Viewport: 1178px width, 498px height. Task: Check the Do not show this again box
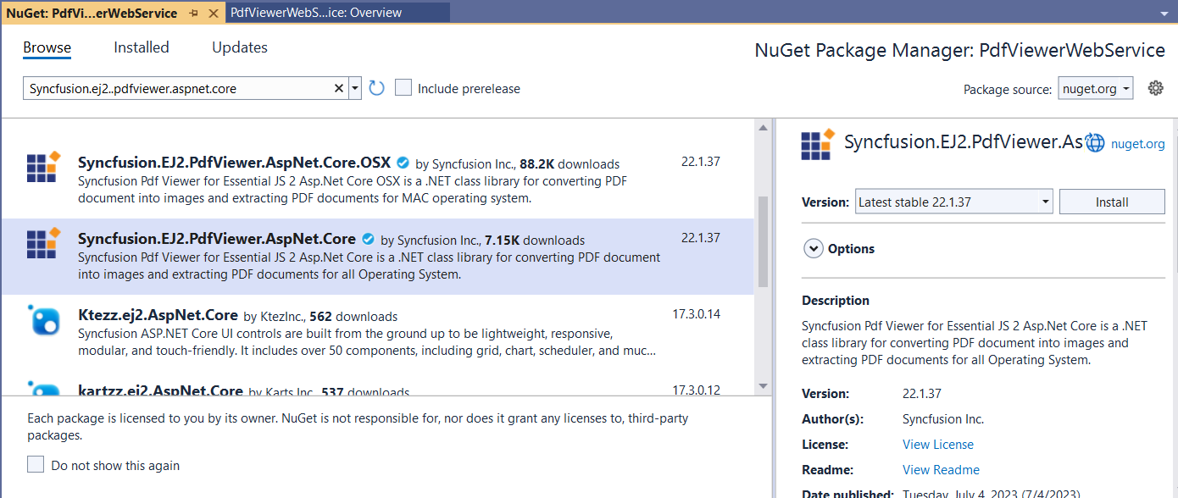click(x=35, y=464)
